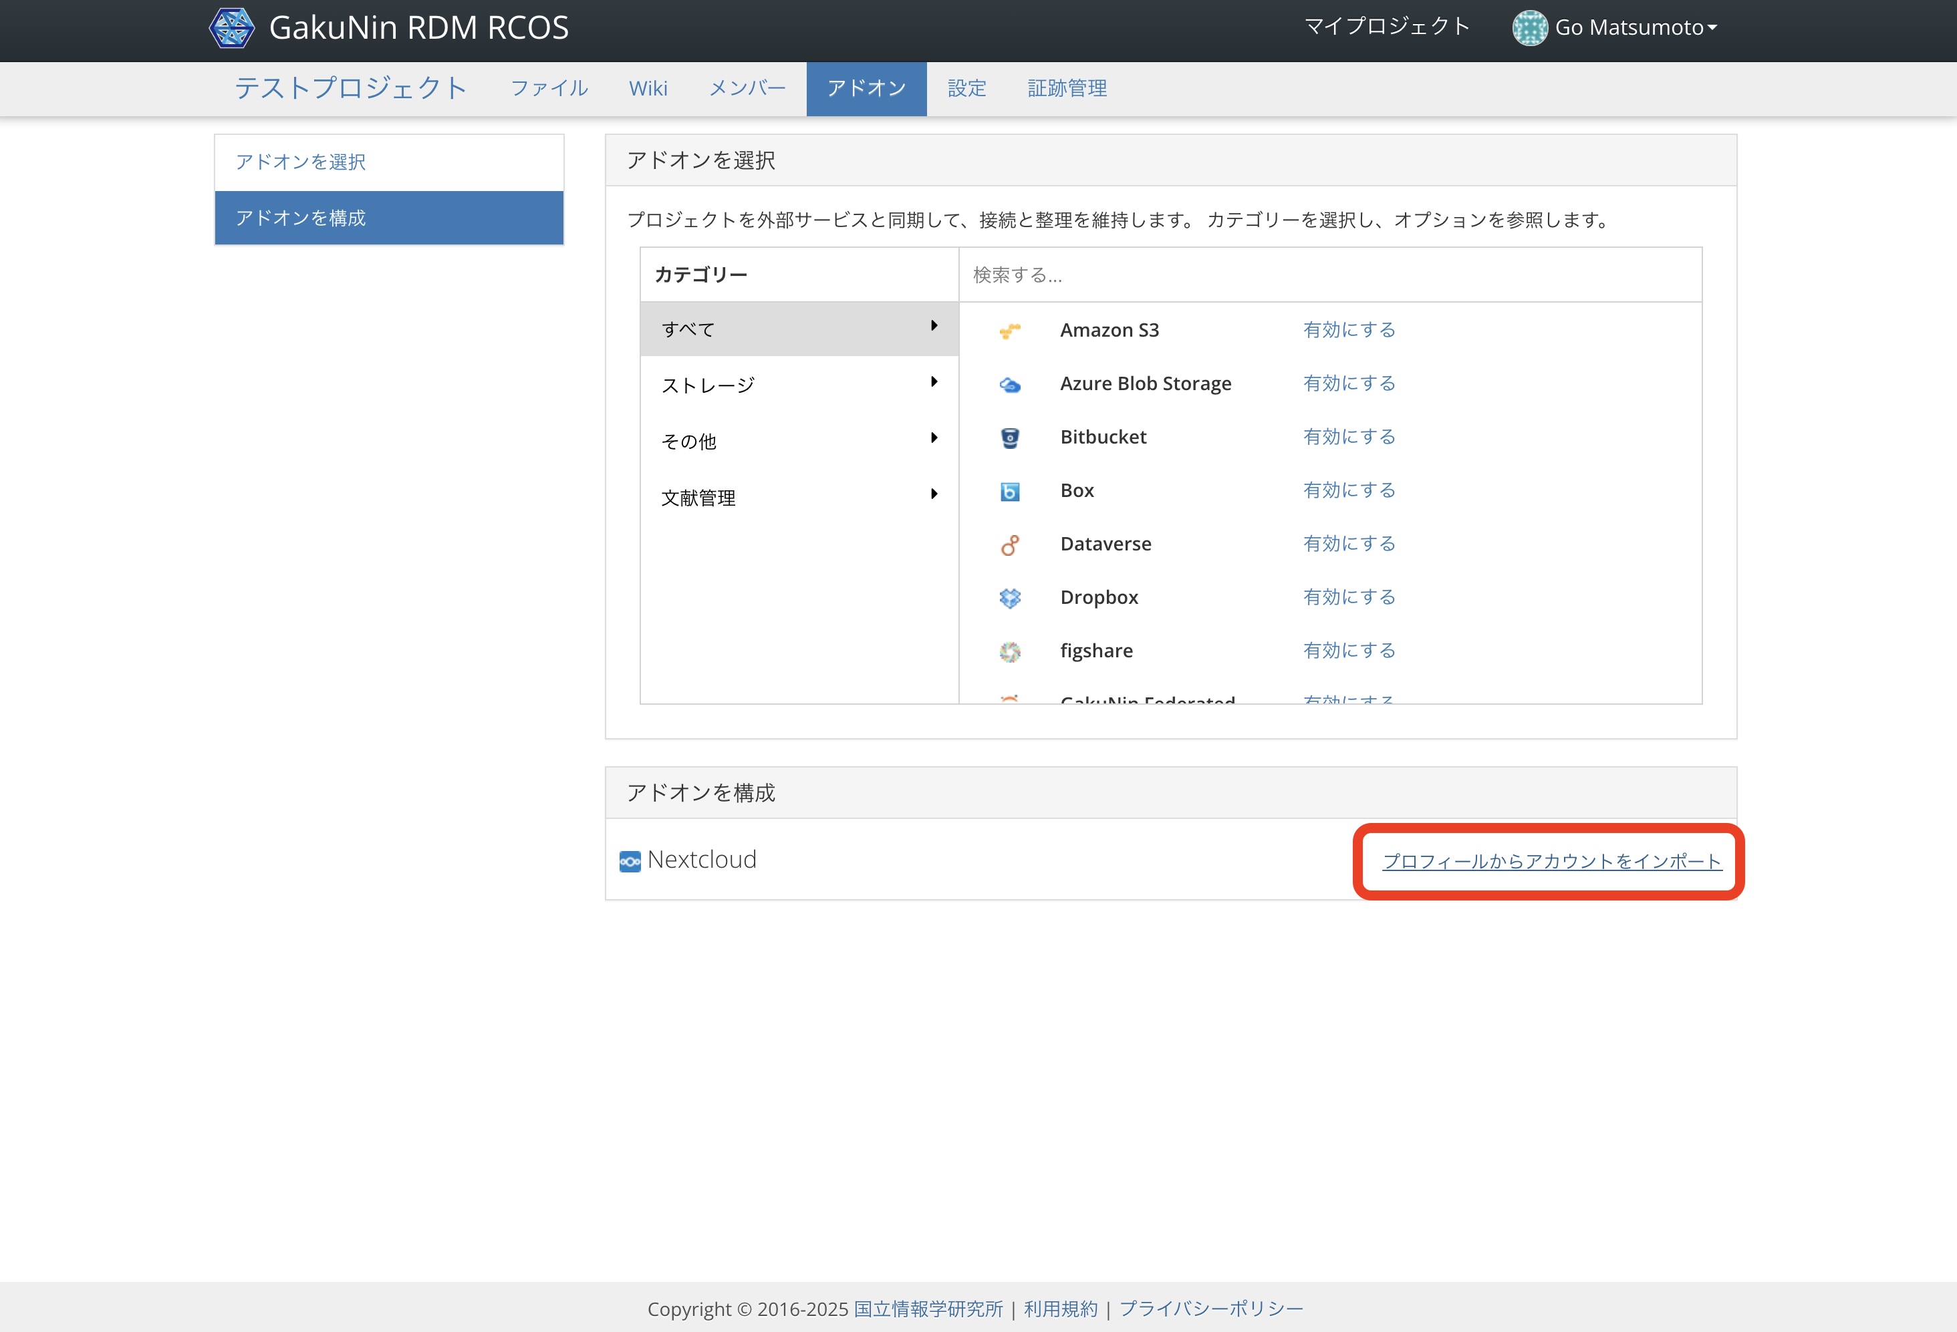The image size is (1957, 1332).
Task: Open マイプロジェクト in the header
Action: click(x=1387, y=27)
